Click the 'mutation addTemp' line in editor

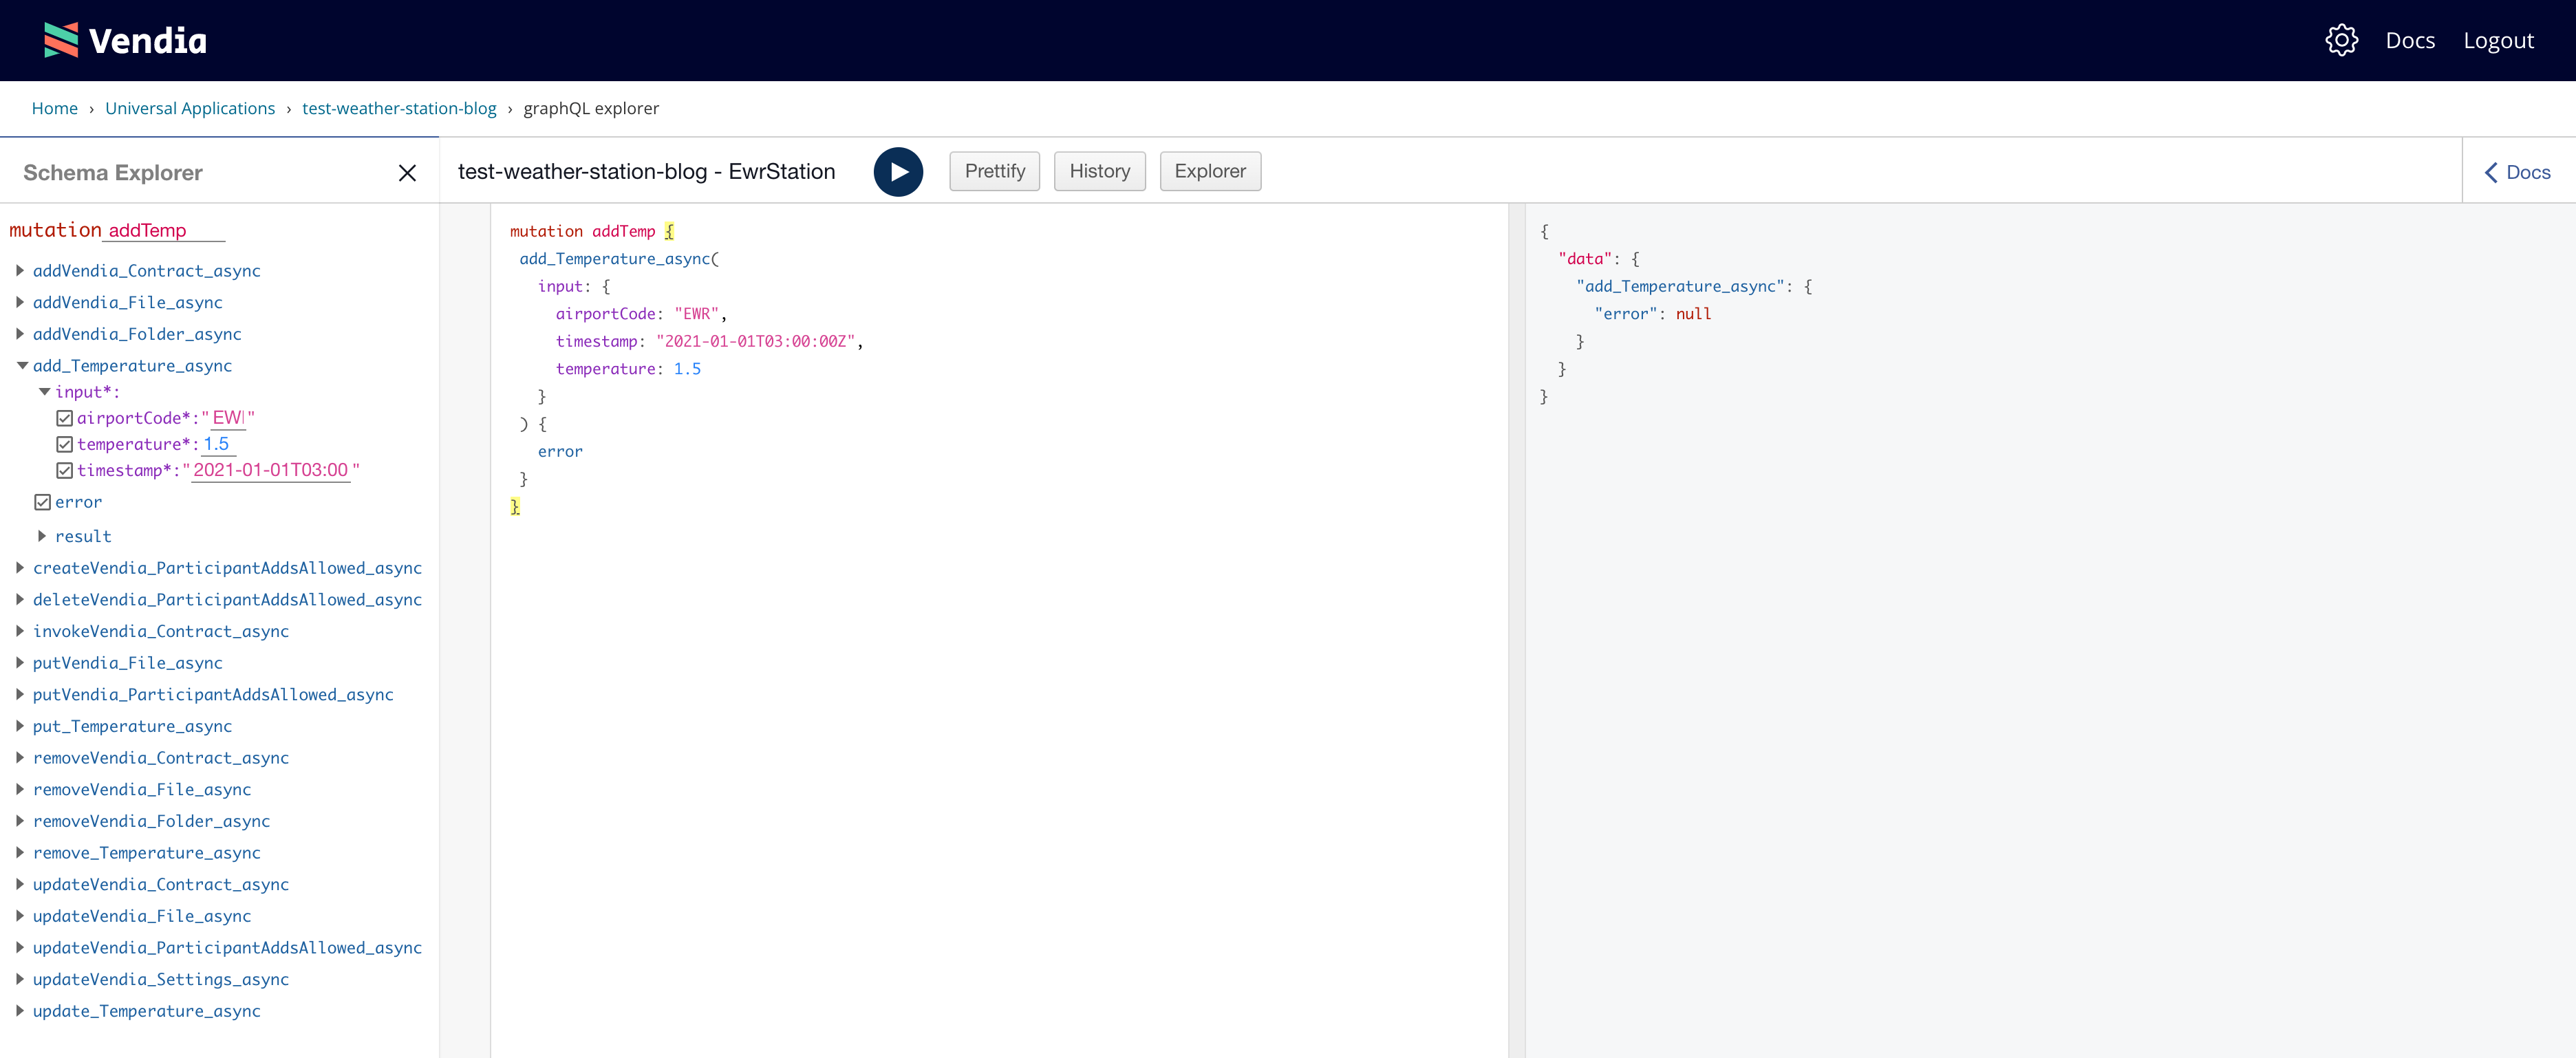coord(592,231)
